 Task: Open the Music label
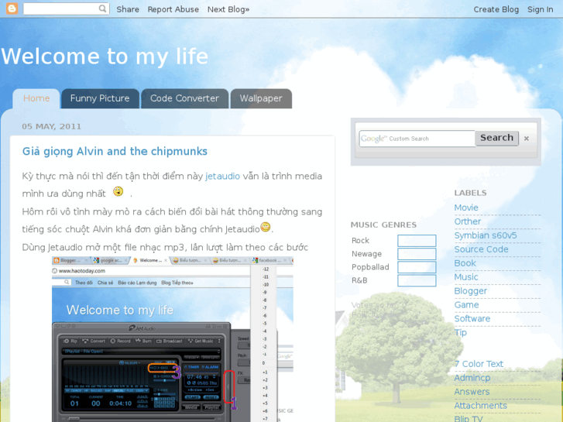(466, 277)
